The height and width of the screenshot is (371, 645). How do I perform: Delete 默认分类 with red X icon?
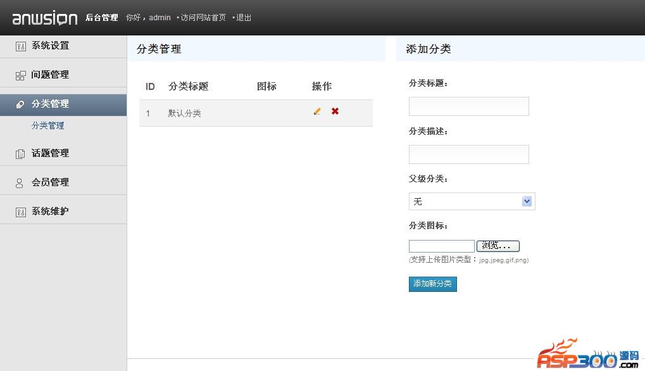click(x=335, y=111)
